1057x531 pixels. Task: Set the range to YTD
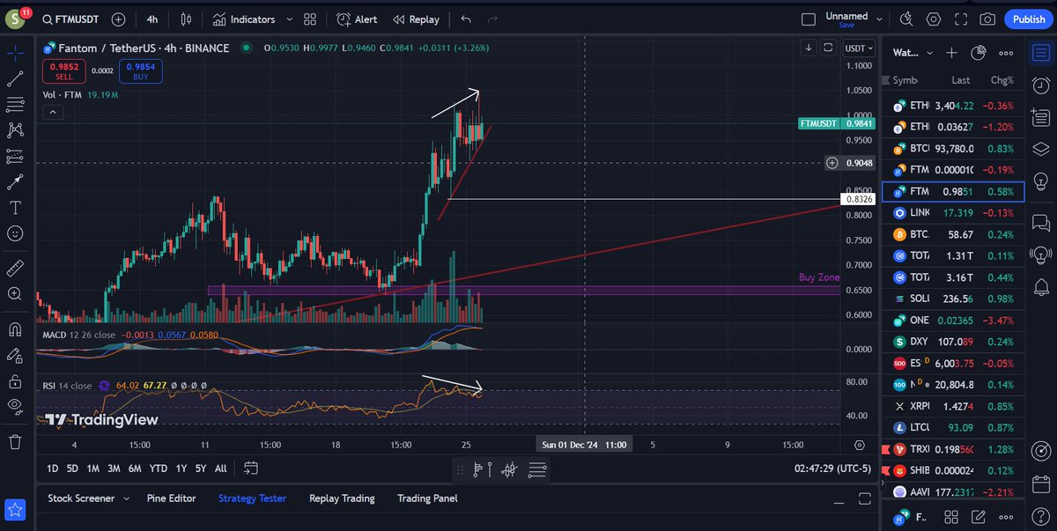click(159, 468)
